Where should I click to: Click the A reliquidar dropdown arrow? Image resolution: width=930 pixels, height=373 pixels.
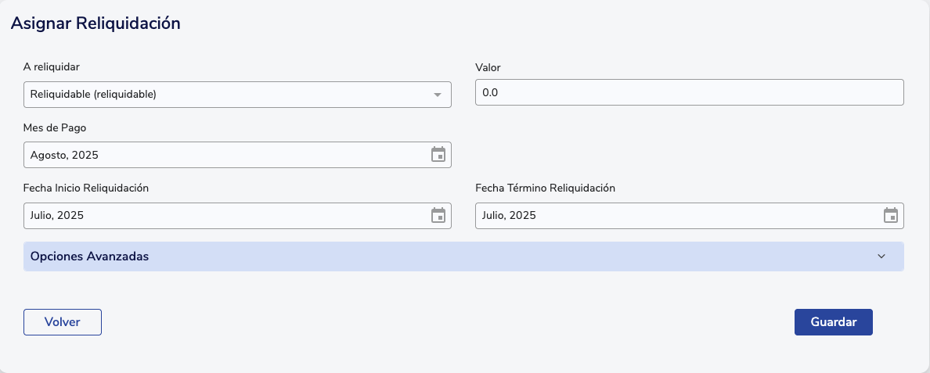[438, 95]
